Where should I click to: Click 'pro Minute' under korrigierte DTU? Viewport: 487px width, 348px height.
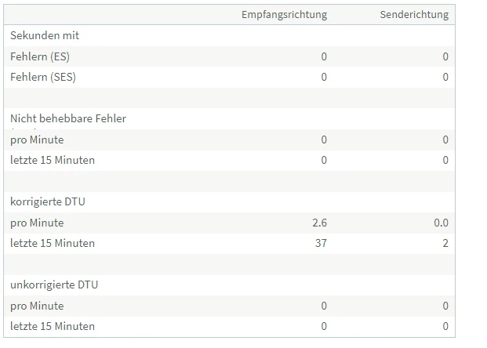tap(37, 223)
